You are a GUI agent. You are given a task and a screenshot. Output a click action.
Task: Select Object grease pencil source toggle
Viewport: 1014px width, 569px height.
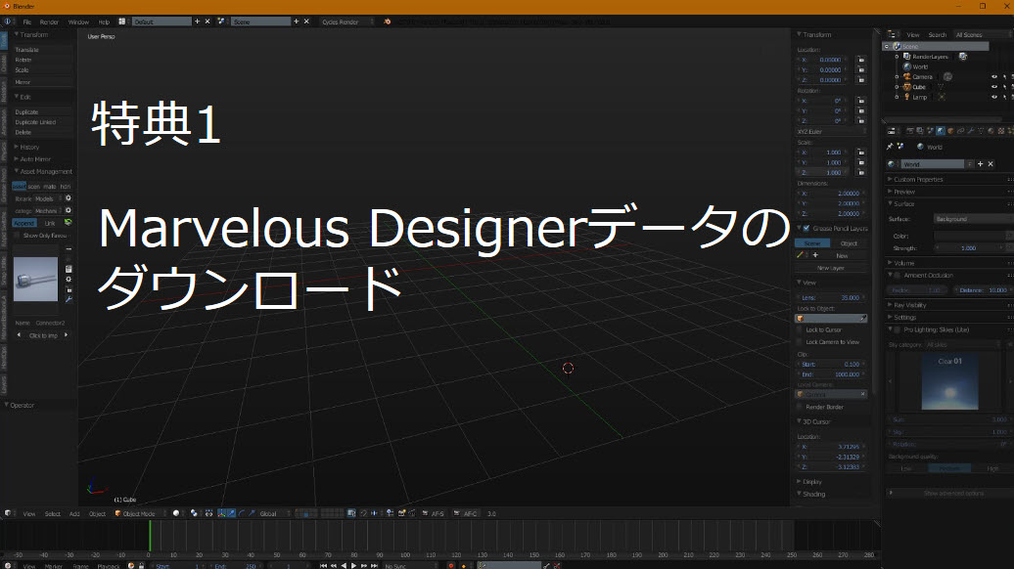pos(849,243)
